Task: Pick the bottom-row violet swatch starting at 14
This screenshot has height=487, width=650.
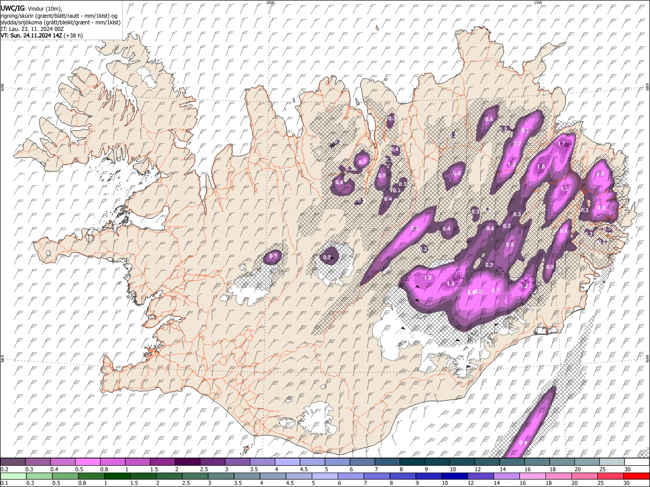Action: 507,476
